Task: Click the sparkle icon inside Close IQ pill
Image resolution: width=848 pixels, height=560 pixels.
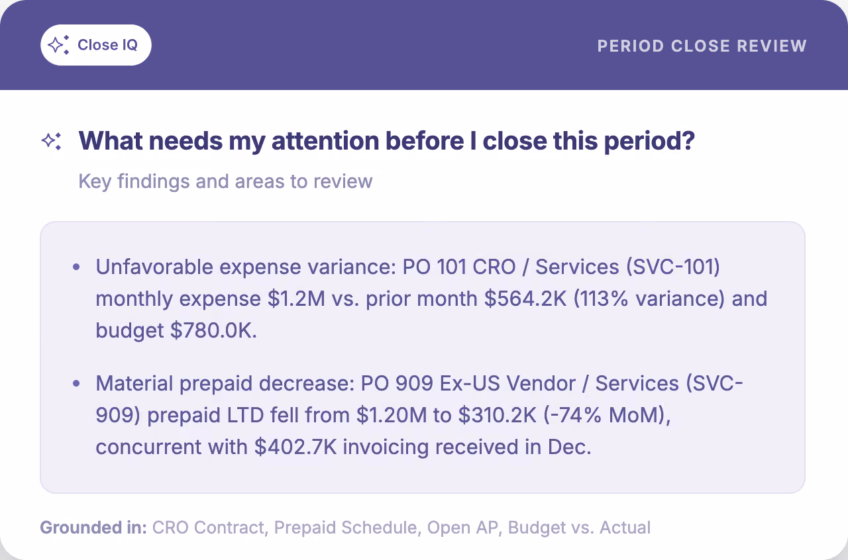Action: (59, 45)
